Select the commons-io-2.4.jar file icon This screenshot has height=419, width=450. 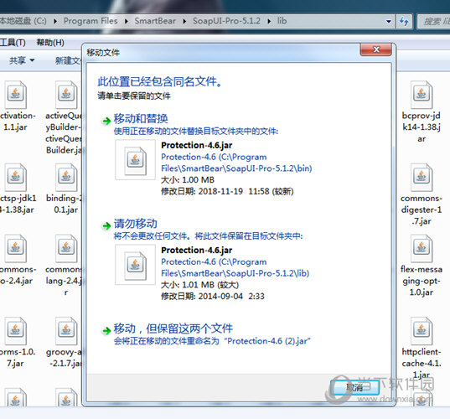coord(16,248)
